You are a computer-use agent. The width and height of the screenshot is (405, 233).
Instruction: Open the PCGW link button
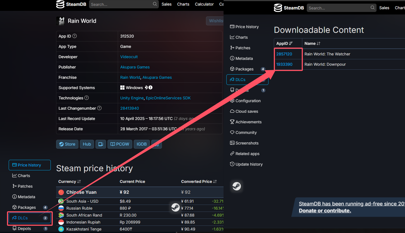pos(120,144)
